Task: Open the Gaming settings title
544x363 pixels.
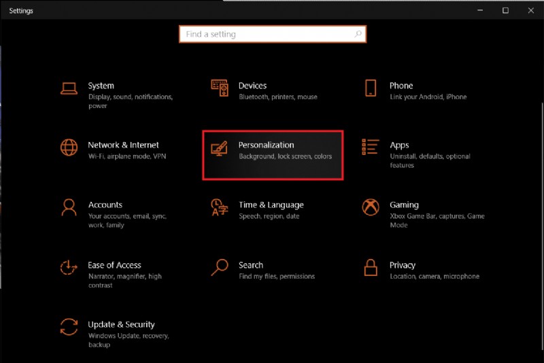Action: (x=404, y=205)
